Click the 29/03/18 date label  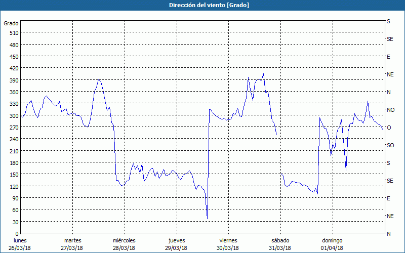tap(176, 248)
